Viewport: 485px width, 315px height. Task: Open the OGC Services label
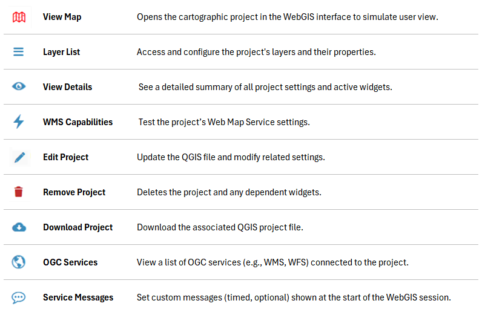[x=70, y=262]
